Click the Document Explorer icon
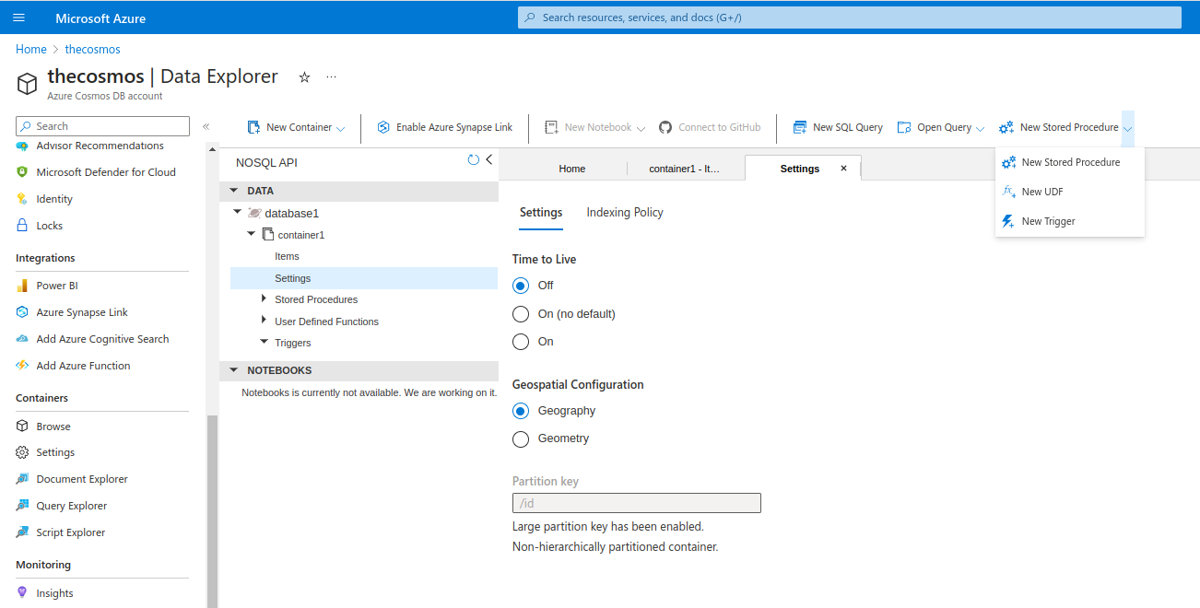 click(x=22, y=479)
